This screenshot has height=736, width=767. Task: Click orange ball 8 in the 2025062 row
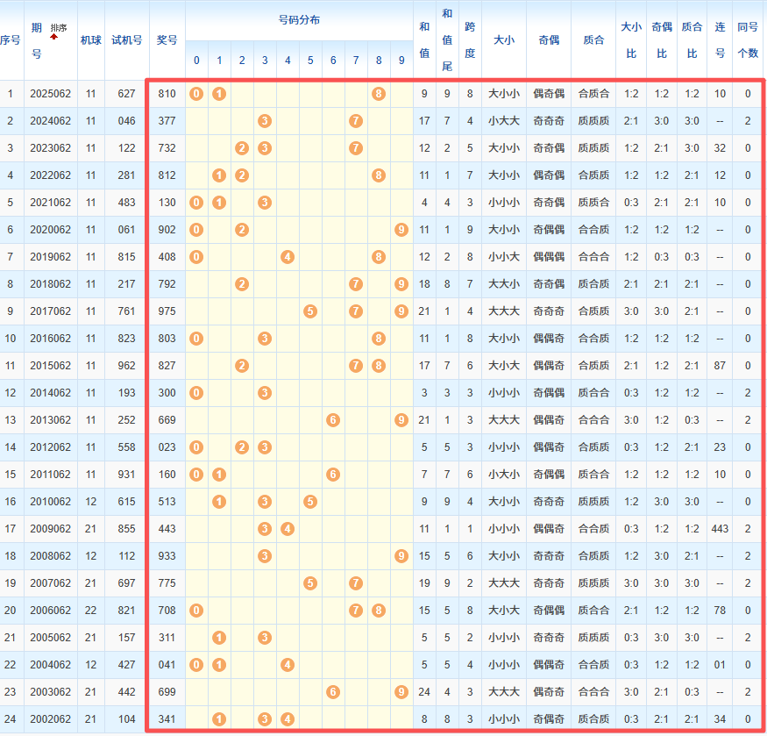pos(378,94)
